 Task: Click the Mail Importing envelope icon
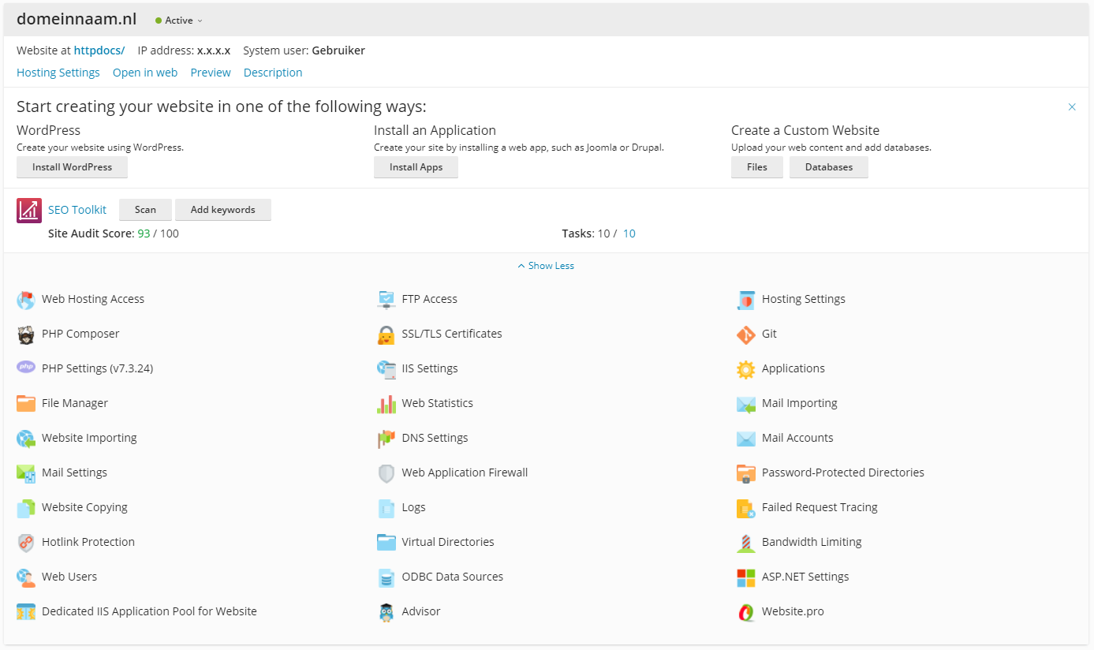click(x=745, y=404)
